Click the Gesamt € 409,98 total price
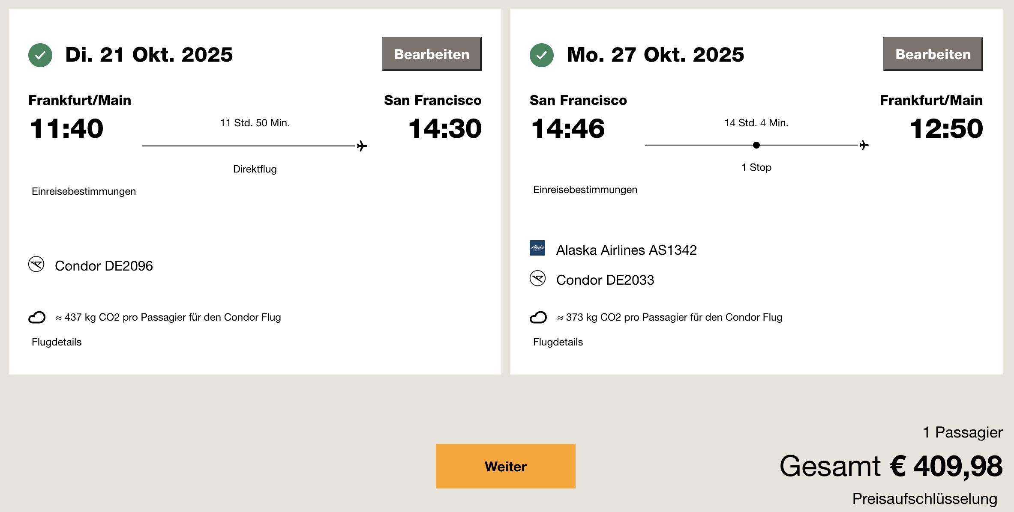 click(891, 466)
